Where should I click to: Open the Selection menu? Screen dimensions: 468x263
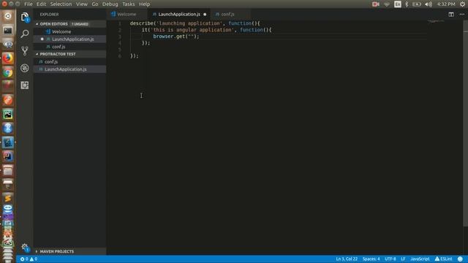[61, 4]
